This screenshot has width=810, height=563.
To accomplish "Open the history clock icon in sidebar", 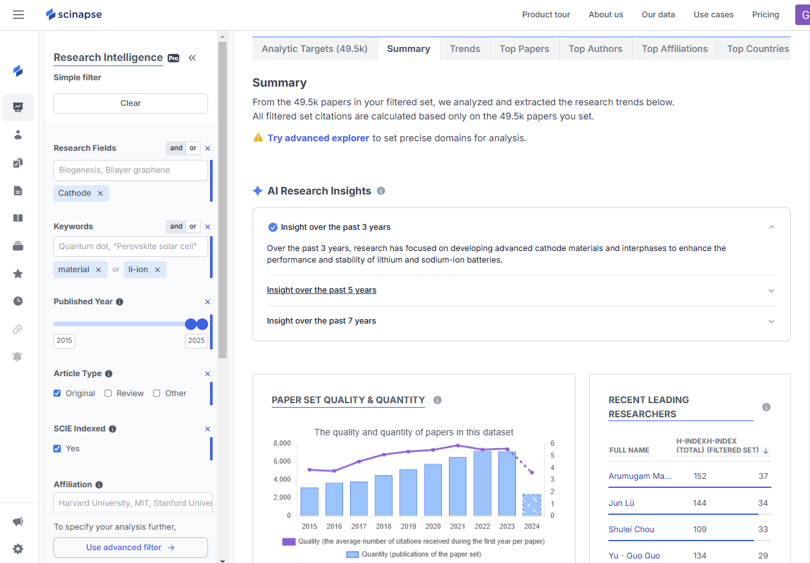I will (x=18, y=300).
